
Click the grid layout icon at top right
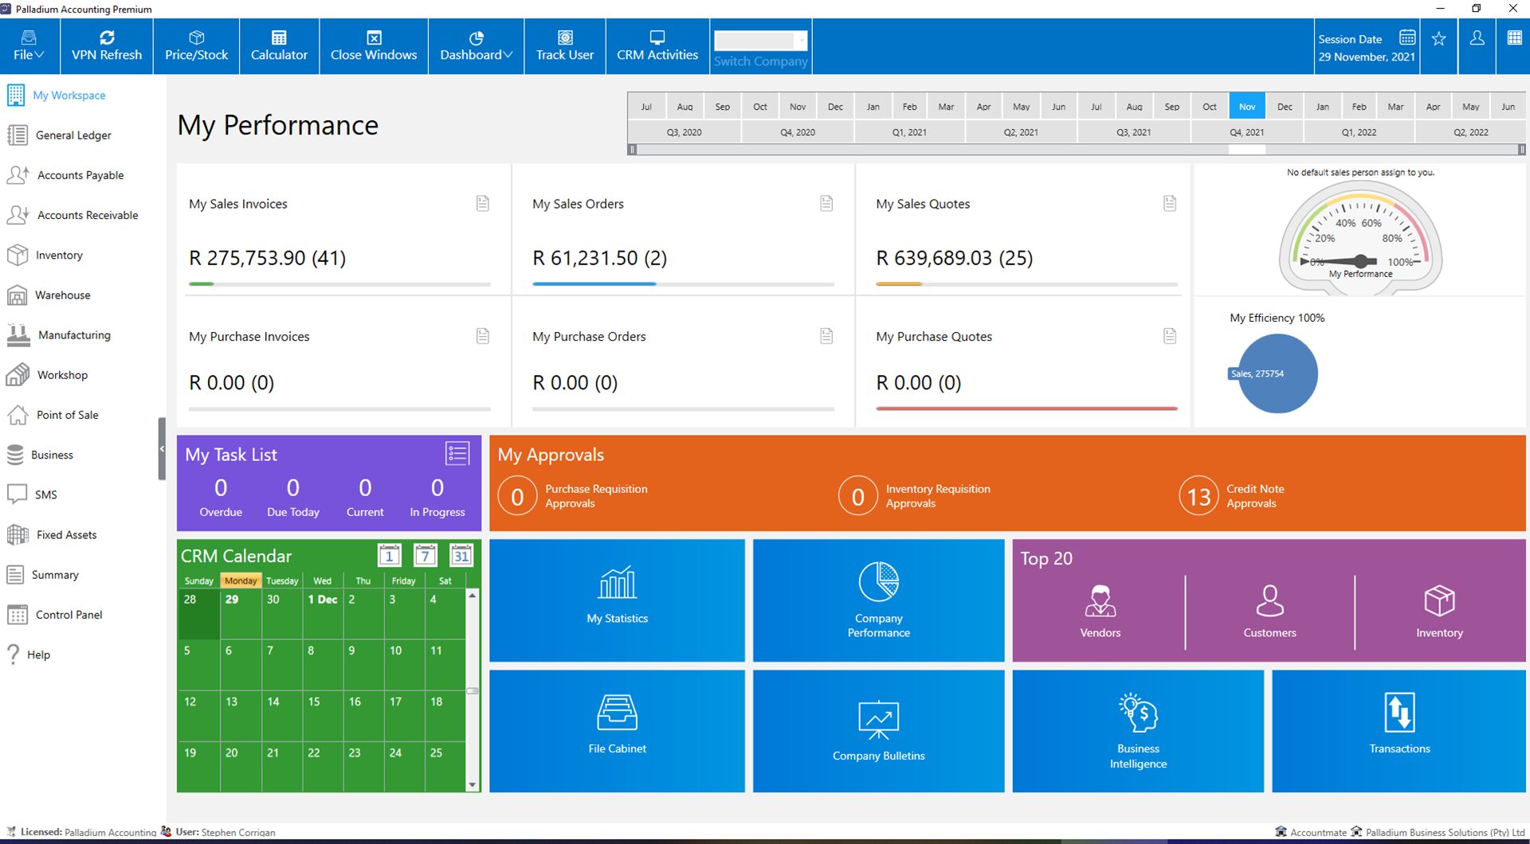[1514, 37]
